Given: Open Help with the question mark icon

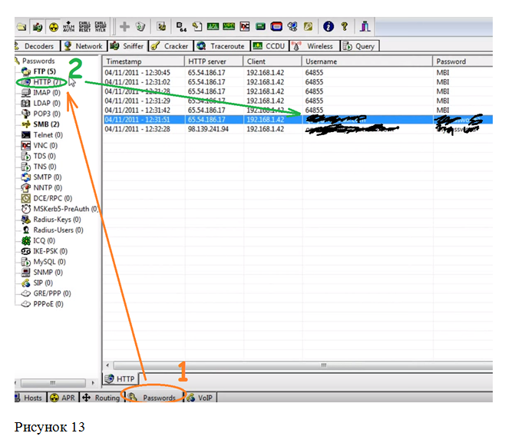Looking at the screenshot, I should [x=344, y=27].
